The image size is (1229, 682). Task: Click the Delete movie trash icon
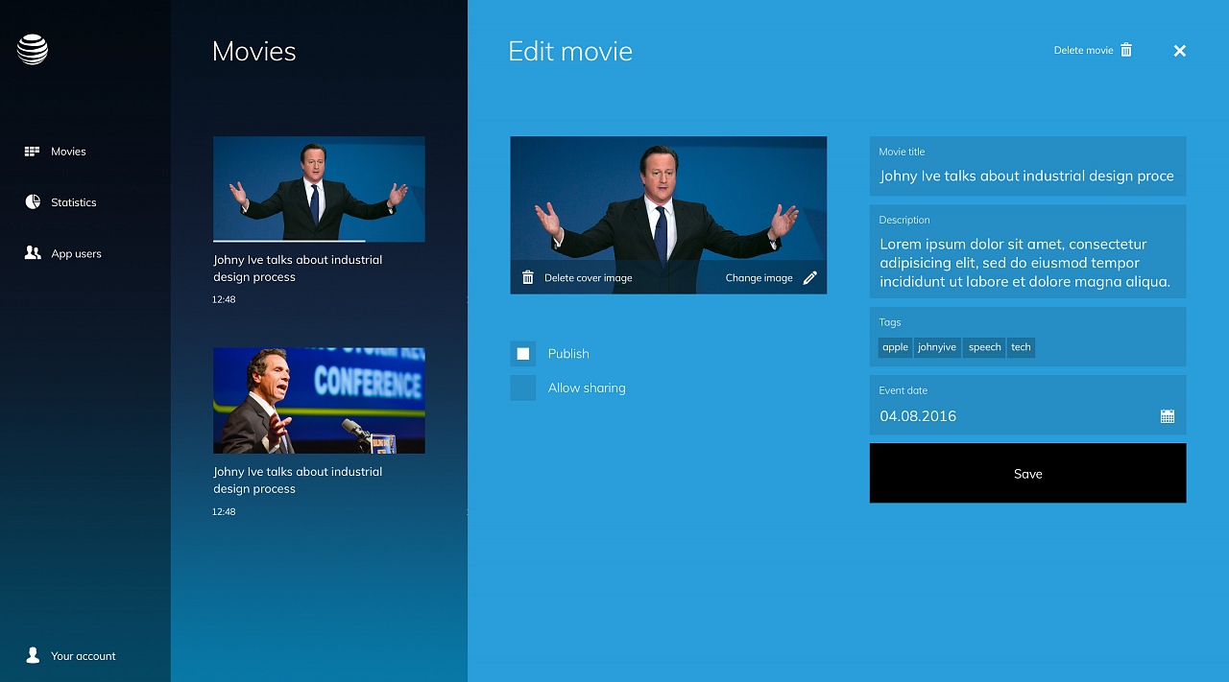[1126, 50]
